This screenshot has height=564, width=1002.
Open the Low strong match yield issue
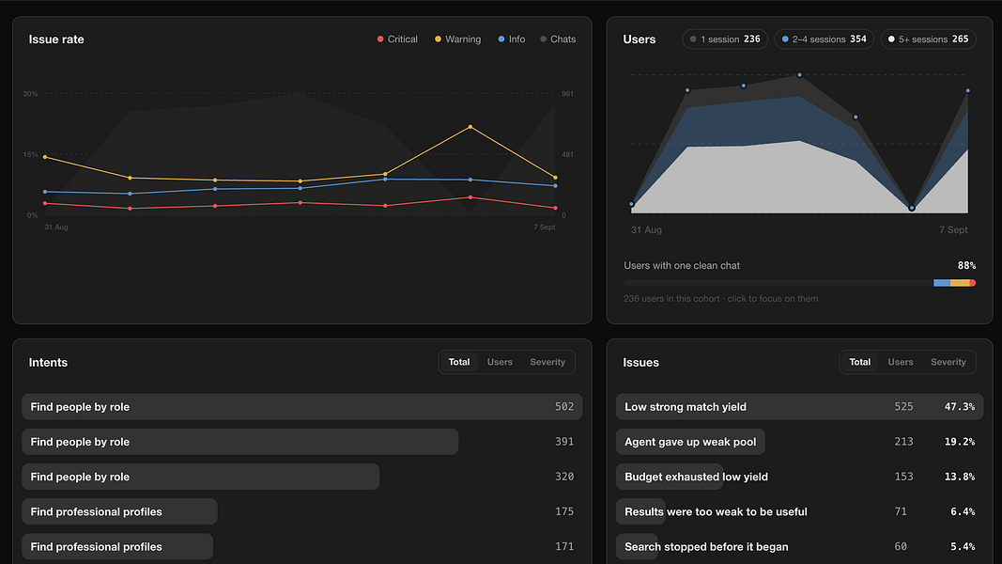tap(799, 407)
